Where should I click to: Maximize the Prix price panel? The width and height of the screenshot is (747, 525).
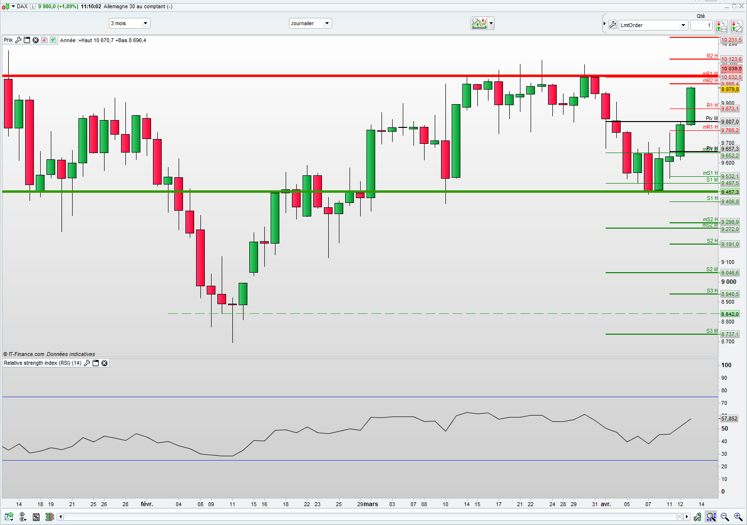(x=27, y=40)
